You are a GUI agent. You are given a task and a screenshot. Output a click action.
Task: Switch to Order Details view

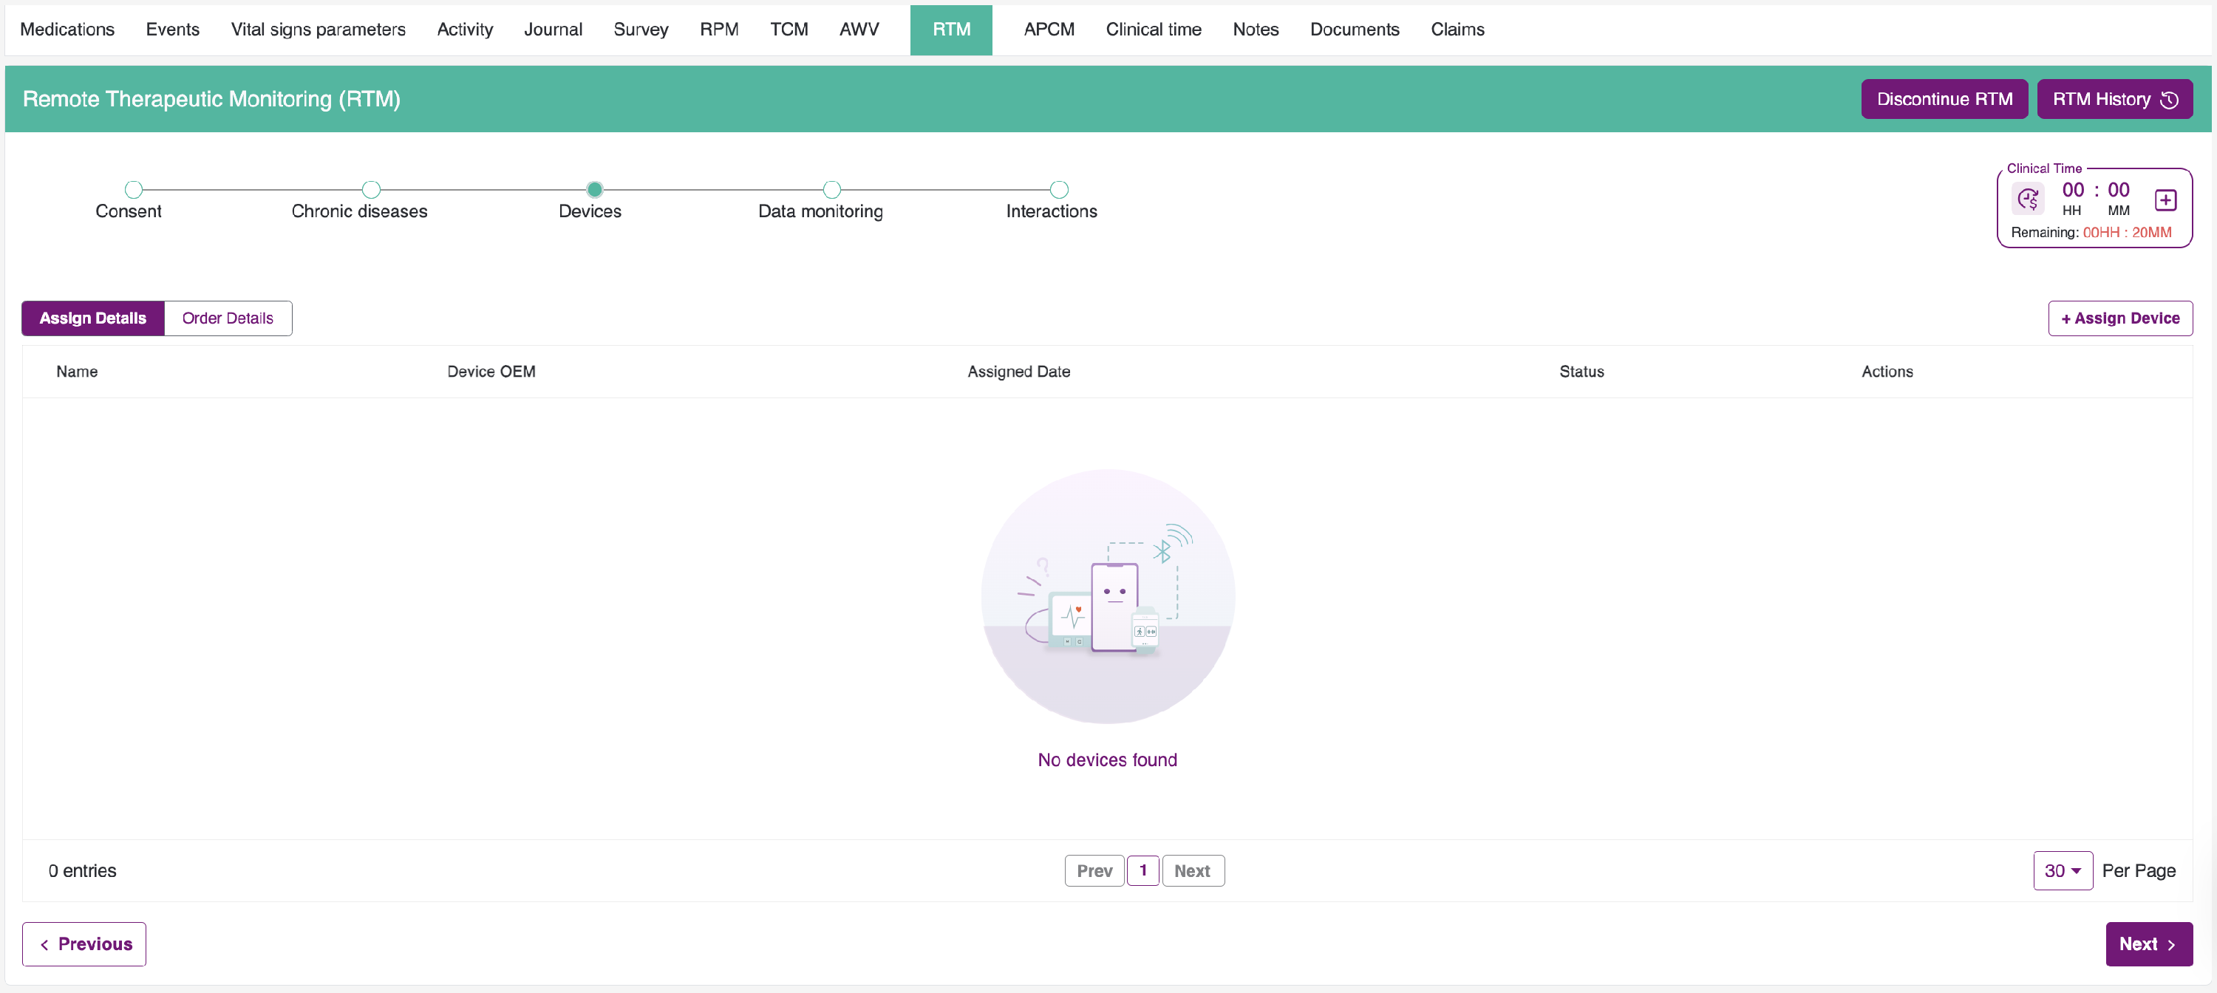coord(227,318)
